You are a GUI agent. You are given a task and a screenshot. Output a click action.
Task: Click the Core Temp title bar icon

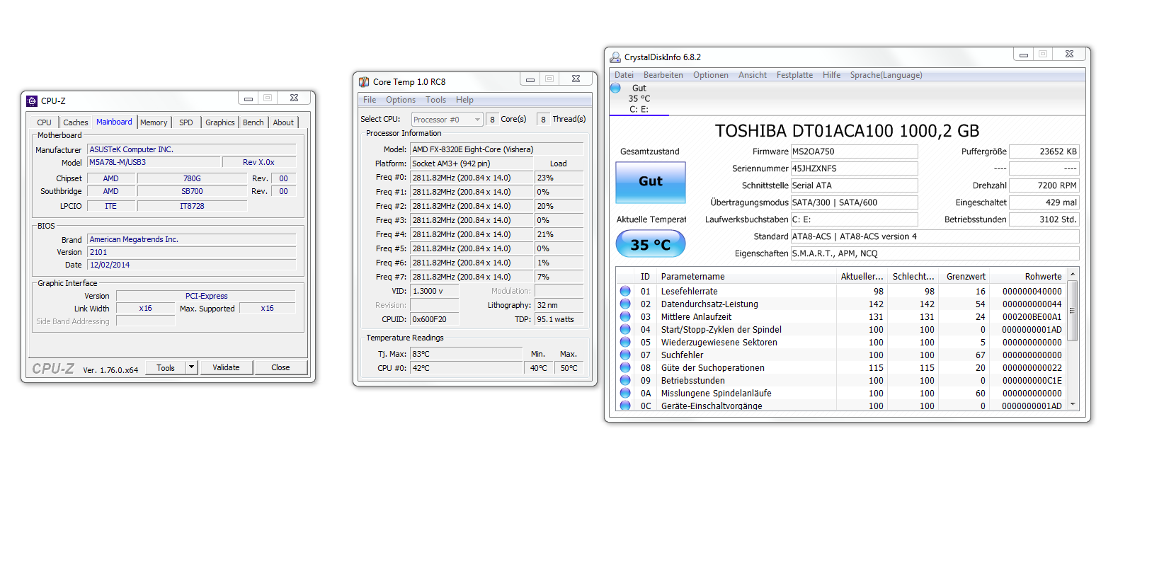click(x=364, y=82)
